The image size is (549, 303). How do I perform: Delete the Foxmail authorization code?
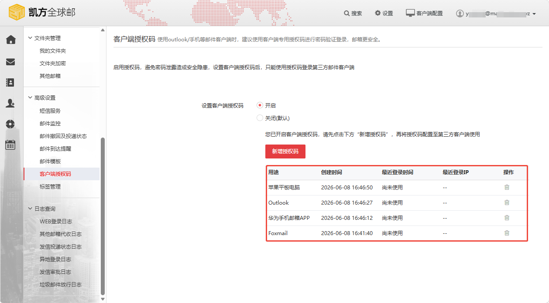[507, 233]
